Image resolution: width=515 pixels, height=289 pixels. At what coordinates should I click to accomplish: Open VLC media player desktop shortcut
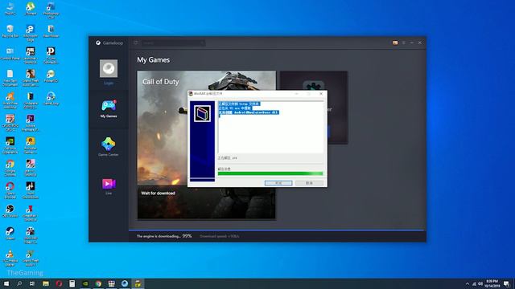click(10, 258)
